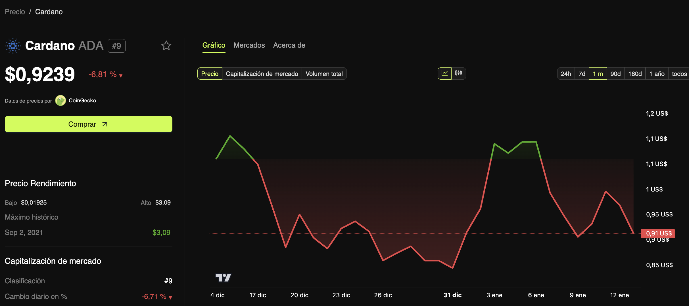Click the TradingView logo on chart
This screenshot has height=306, width=689.
click(x=223, y=277)
